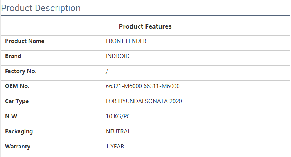Select the Product Name label cell

pos(25,41)
